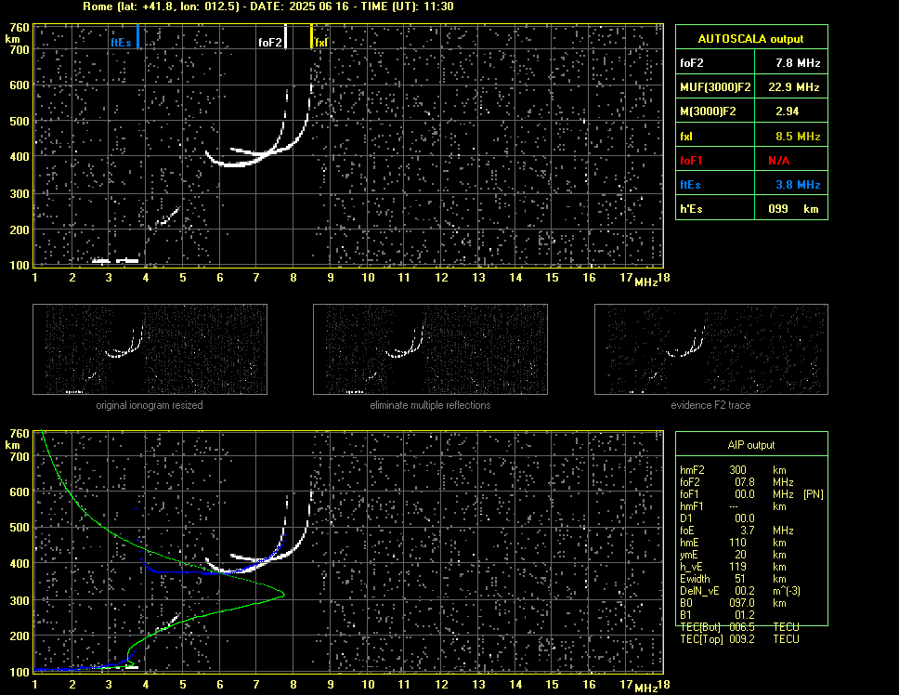Click the blue ftEs value 3.8 MHz
The height and width of the screenshot is (695, 899).
point(798,185)
